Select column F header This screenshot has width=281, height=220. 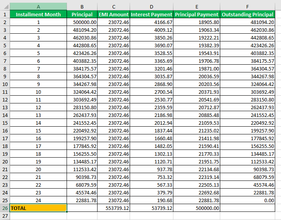click(247, 7)
